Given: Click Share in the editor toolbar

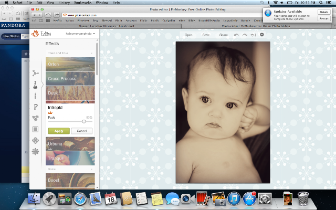Looking at the screenshot, I should [224, 35].
